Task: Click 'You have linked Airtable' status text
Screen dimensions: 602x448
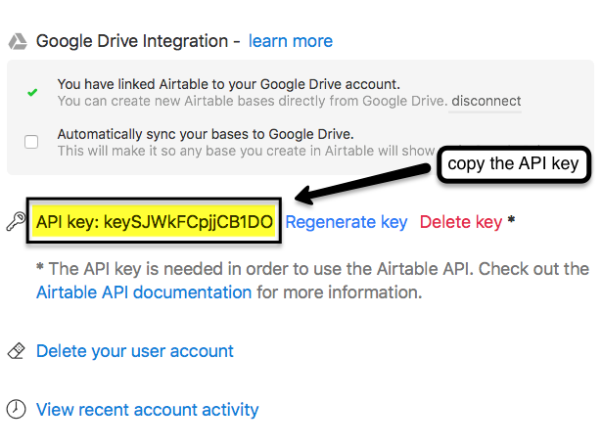Action: (229, 84)
